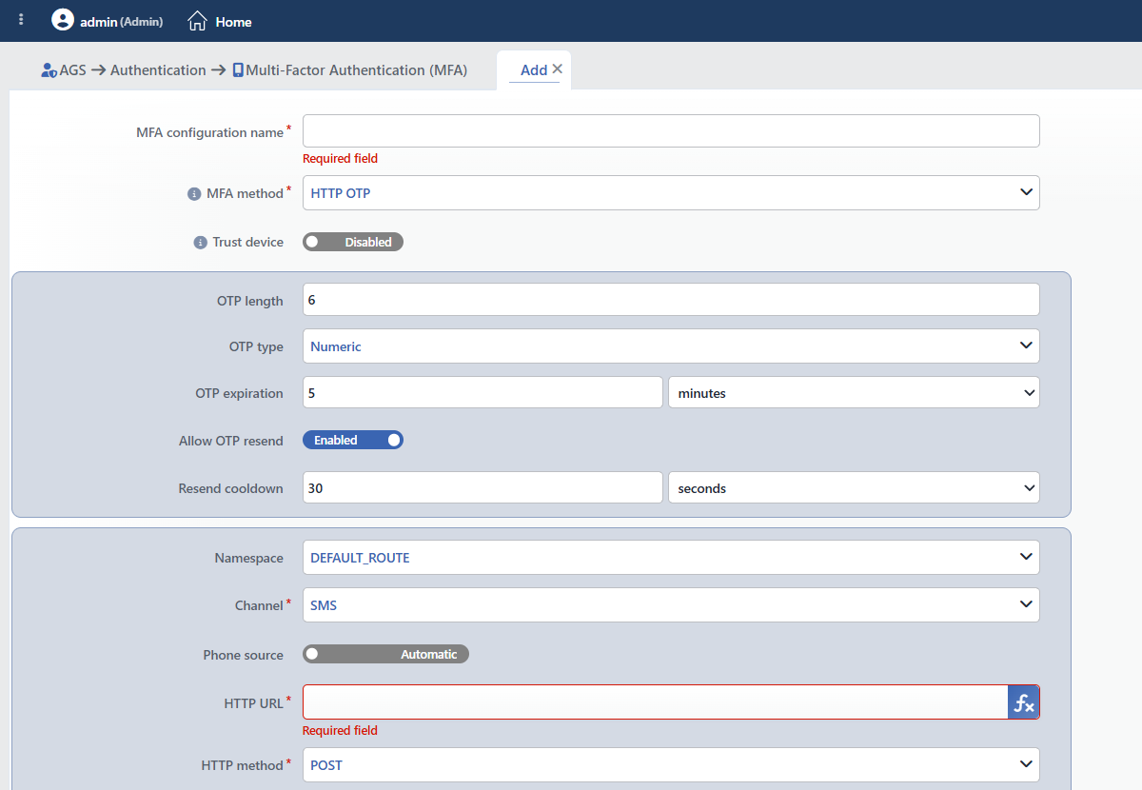
Task: Show the Trust device info icon
Action: (200, 243)
